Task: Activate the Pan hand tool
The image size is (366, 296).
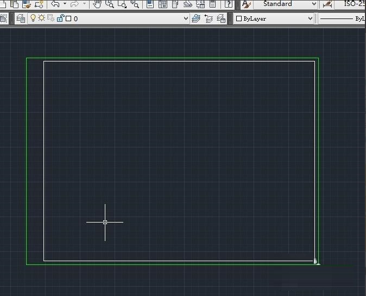Action: 97,4
